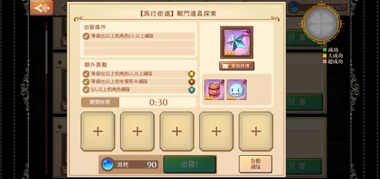Viewport: 380px width, 179px height.
Task: Click the blue medal bonus icon
Action: point(192,90)
